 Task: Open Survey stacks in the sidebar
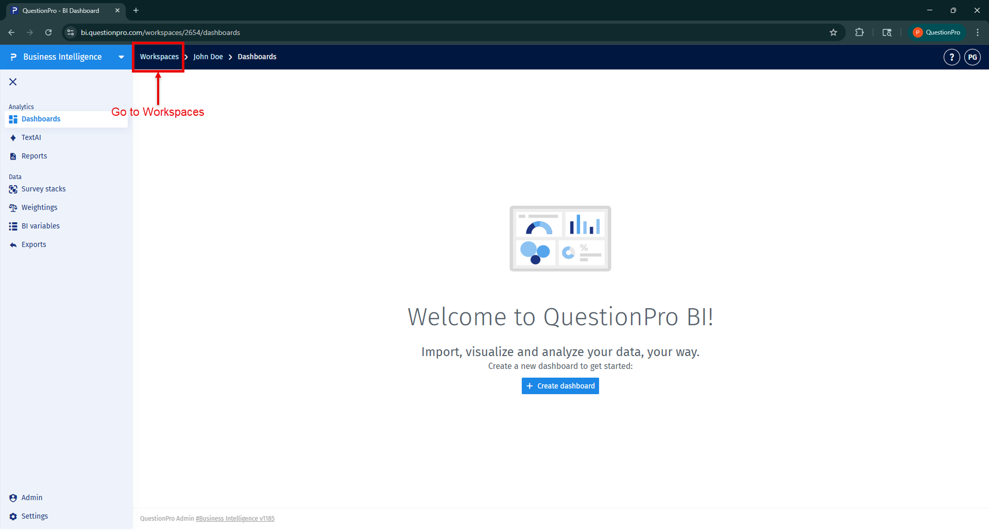[66, 189]
